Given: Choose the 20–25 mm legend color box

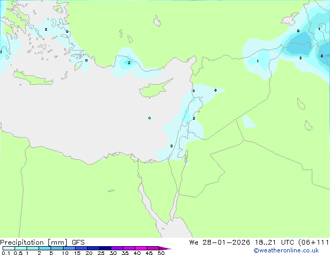Looking at the screenshot, I should [93, 248].
